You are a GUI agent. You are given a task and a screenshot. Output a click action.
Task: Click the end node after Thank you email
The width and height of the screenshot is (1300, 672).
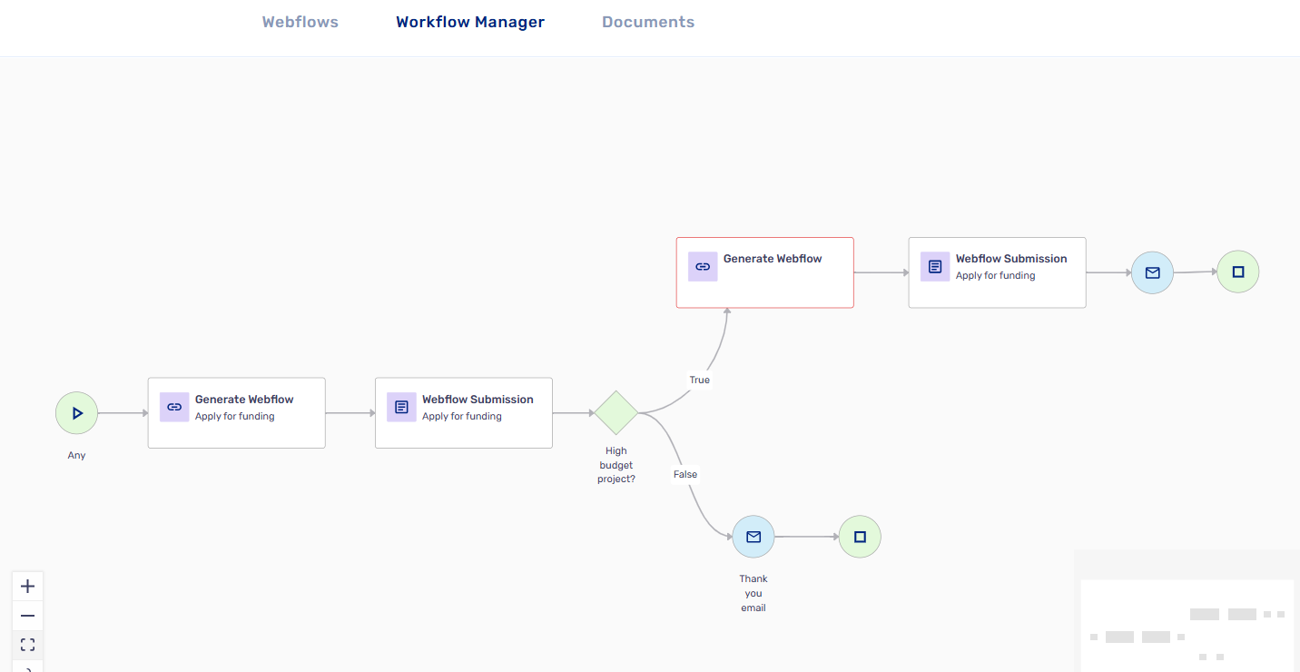pyautogui.click(x=860, y=537)
